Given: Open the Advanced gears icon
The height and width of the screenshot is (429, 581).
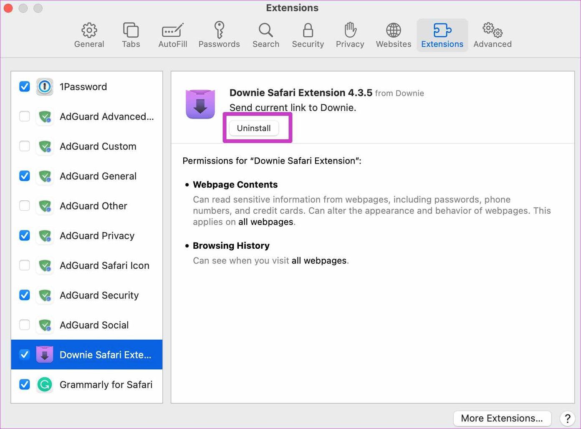Looking at the screenshot, I should 493,30.
